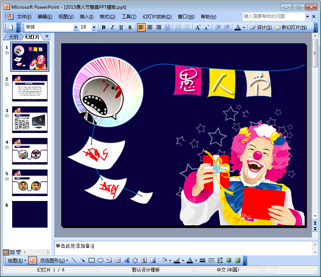Insert a horizontal Text Box
This screenshot has height=277, width=321.
point(109,260)
